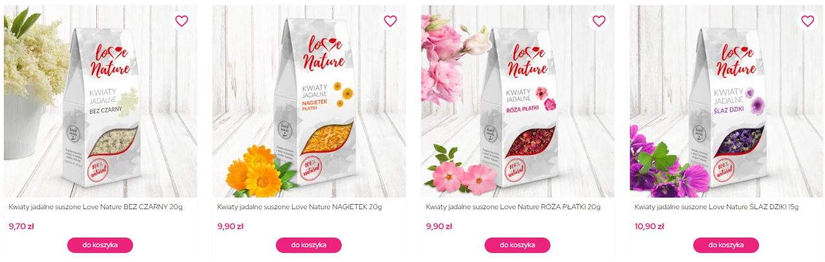Favorite the NAGIETEK flowers with heart icon
Image resolution: width=825 pixels, height=262 pixels.
tap(390, 21)
